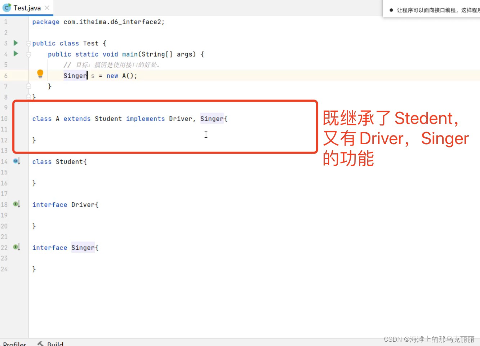
Task: Click the Build hammer icon
Action: (x=41, y=343)
